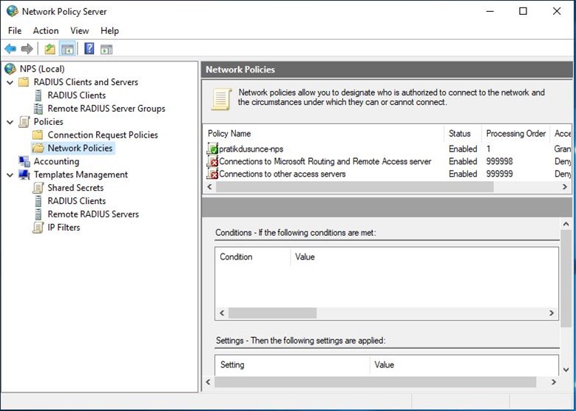Select IP Filters in the tree

[64, 228]
